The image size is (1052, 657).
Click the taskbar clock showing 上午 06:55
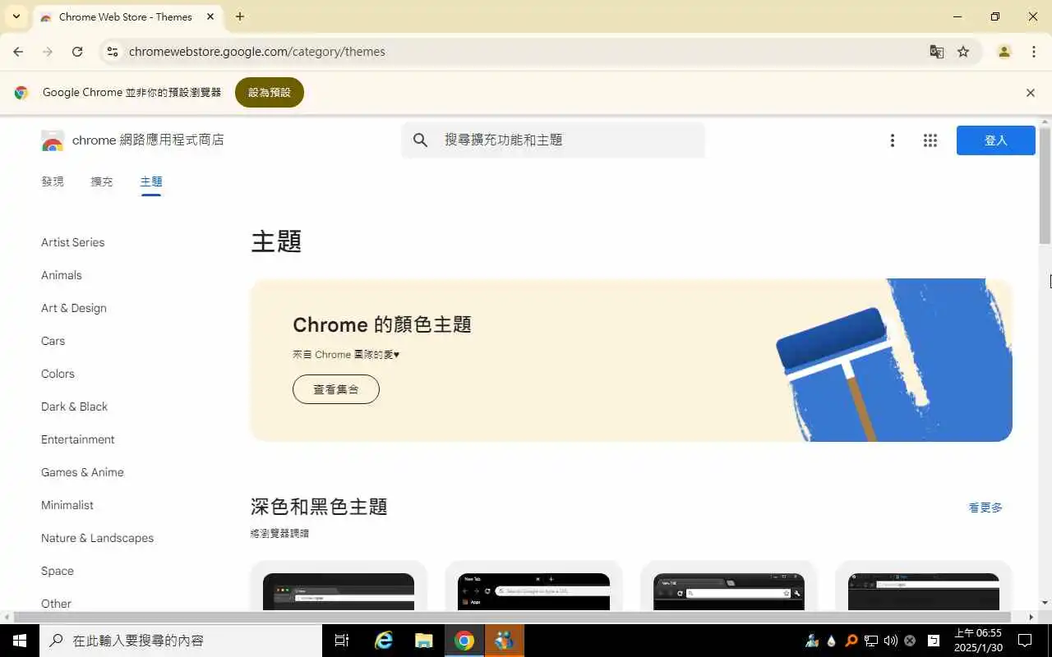pos(978,641)
